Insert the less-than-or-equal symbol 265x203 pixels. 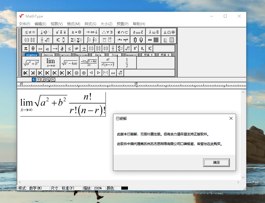(69, 49)
